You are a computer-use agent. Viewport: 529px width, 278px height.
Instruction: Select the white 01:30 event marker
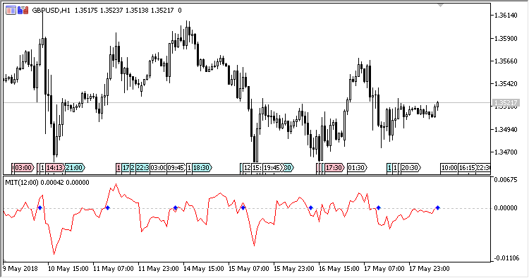pyautogui.click(x=357, y=168)
